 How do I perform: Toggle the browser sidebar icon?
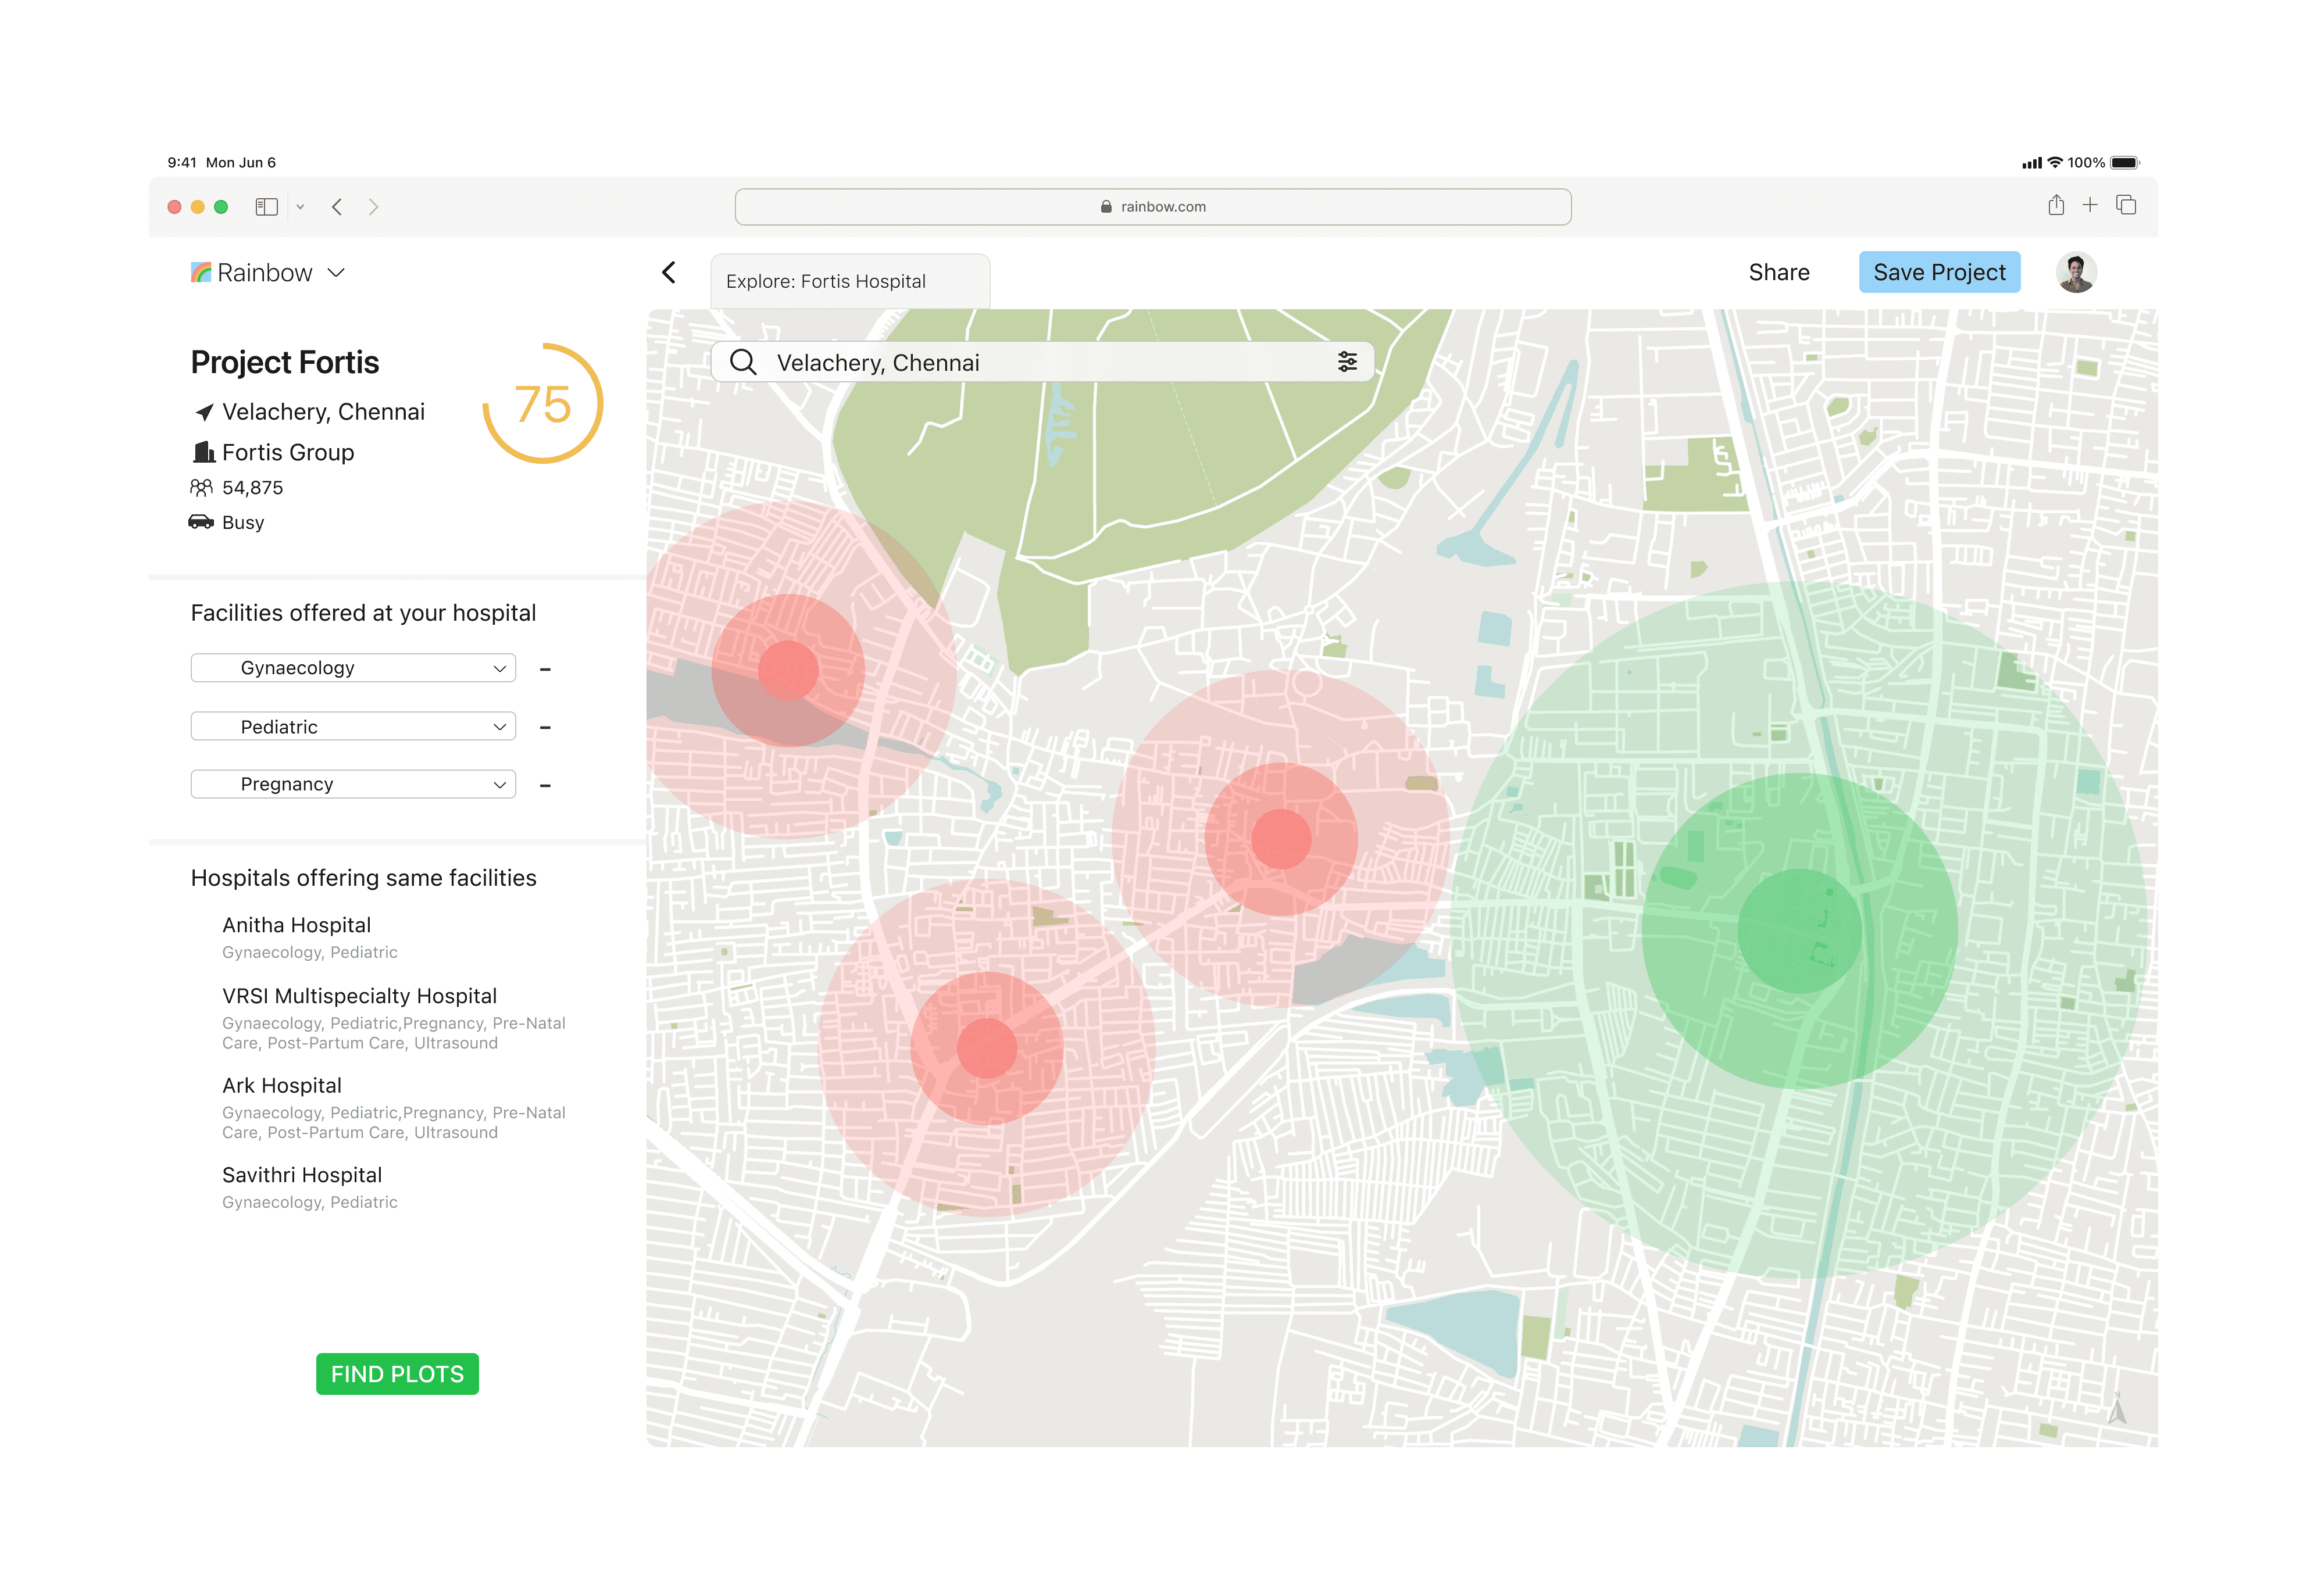coord(266,207)
